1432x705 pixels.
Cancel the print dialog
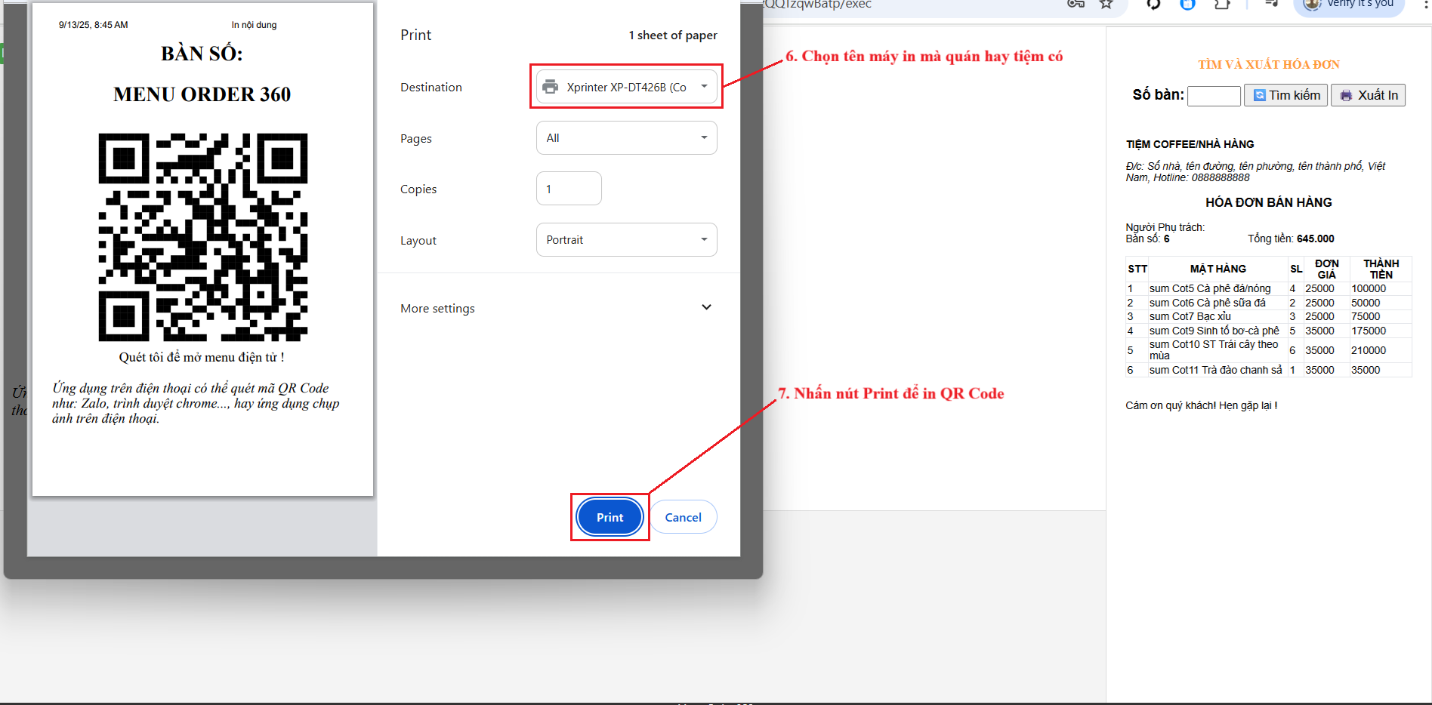[683, 517]
